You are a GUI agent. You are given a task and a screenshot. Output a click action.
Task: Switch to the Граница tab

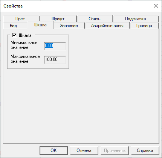pyautogui.click(x=144, y=26)
